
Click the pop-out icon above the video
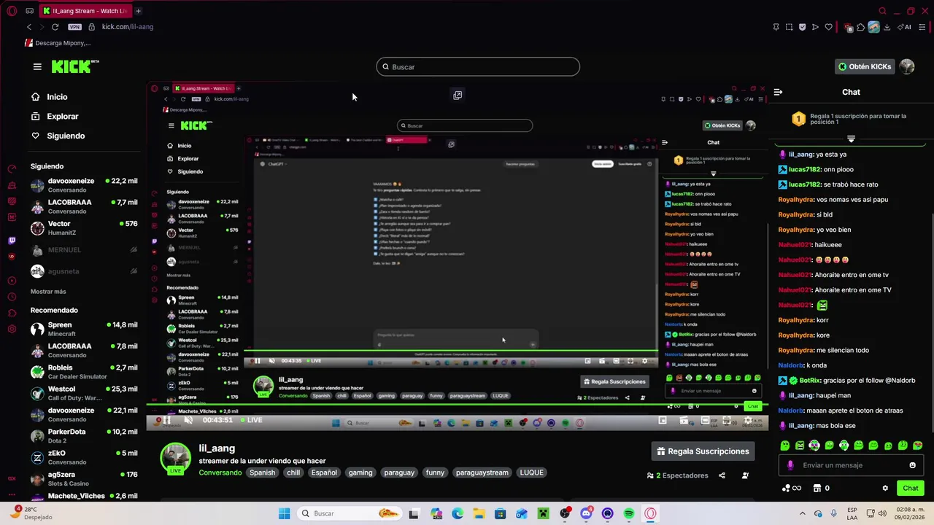point(458,95)
